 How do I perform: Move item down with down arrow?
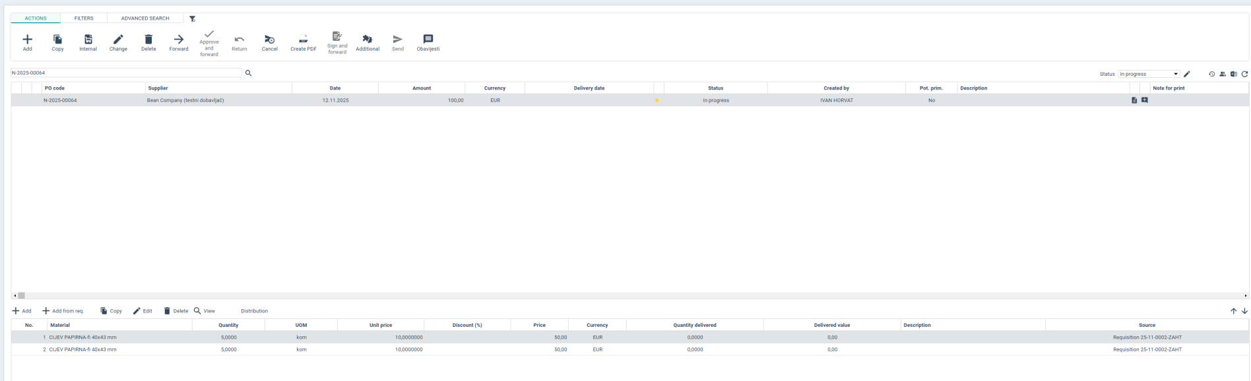coord(1244,311)
